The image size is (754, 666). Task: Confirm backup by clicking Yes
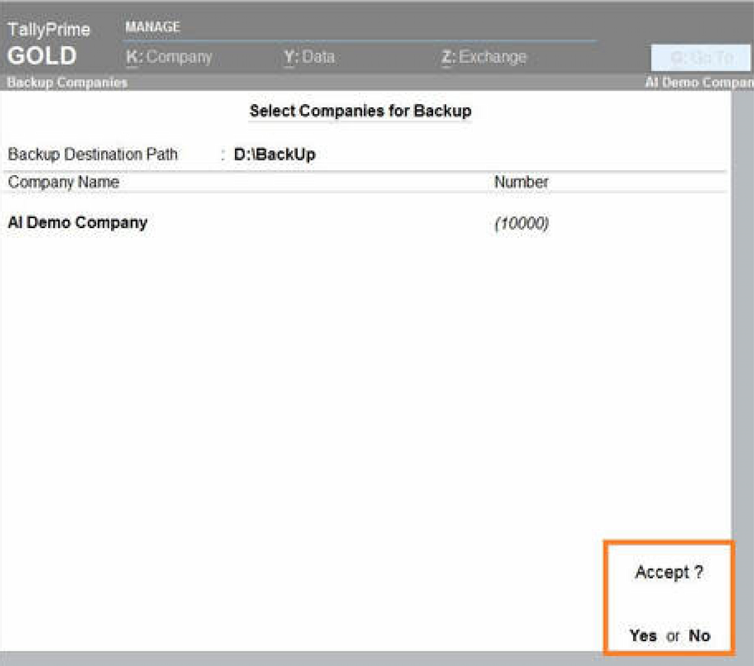643,635
